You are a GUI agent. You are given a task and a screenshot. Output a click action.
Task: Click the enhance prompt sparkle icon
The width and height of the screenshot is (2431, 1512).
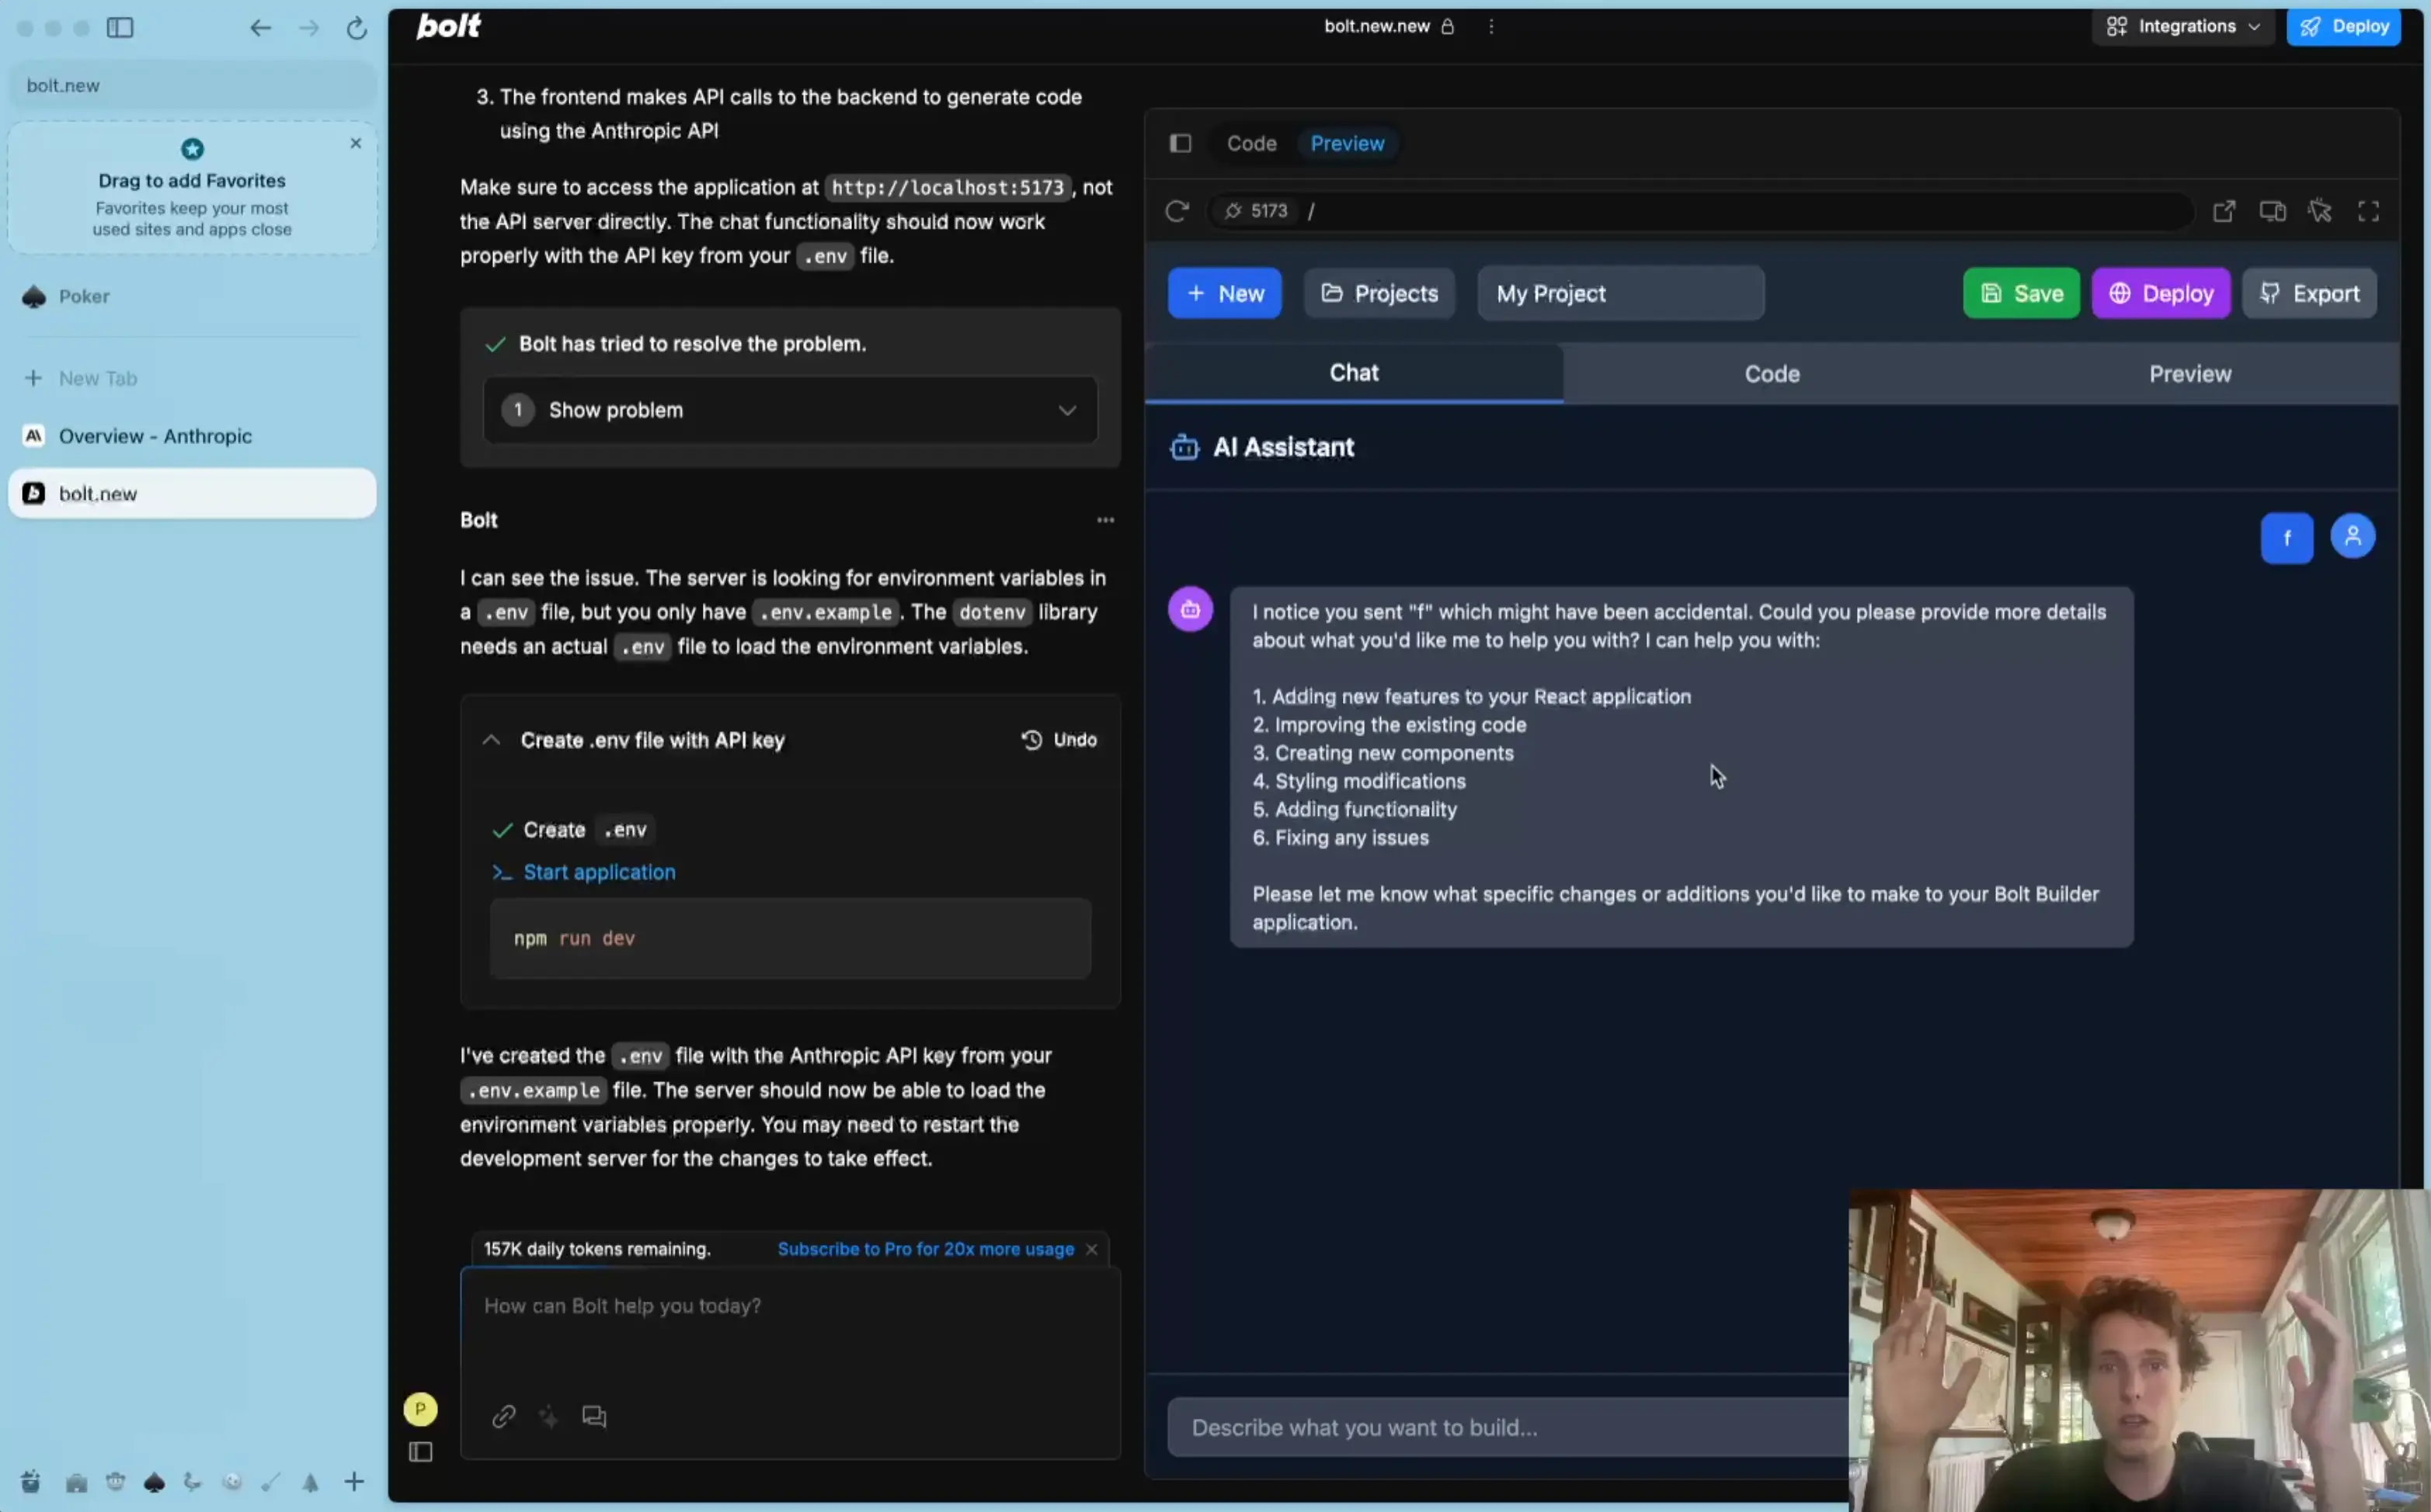548,1416
